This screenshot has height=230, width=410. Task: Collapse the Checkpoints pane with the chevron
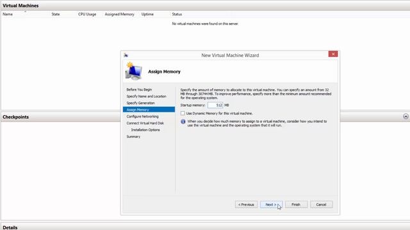(x=406, y=116)
